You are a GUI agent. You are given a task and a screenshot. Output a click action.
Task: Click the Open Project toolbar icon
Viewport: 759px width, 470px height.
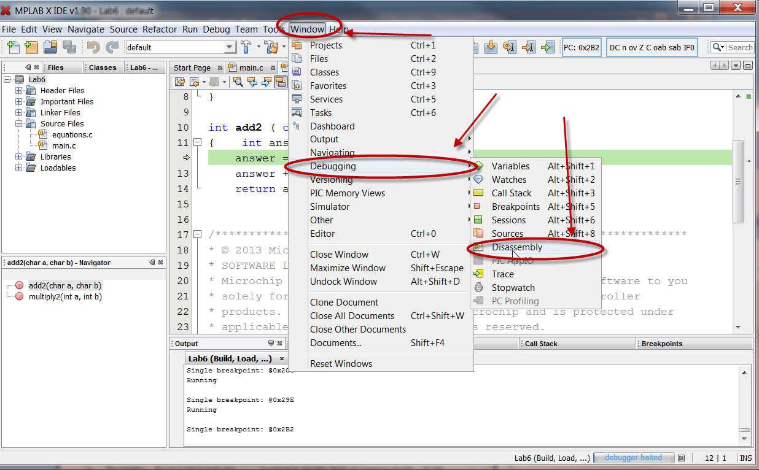pos(50,47)
